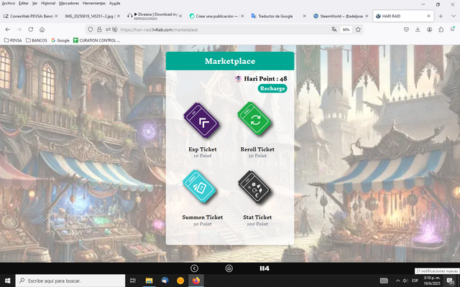Image resolution: width=460 pixels, height=287 pixels.
Task: Close the HARI RAID tab
Action: [428, 16]
